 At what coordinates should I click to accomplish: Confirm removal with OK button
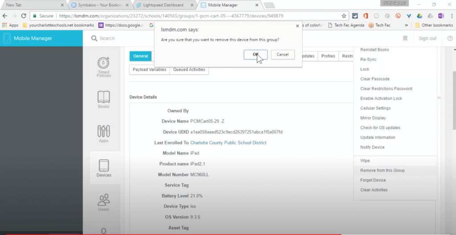[255, 54]
